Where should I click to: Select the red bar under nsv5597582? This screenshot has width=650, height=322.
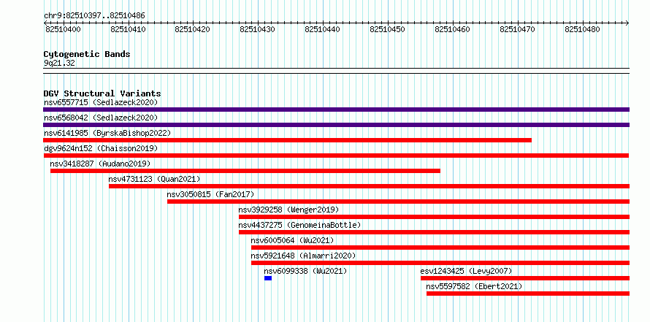(x=528, y=294)
